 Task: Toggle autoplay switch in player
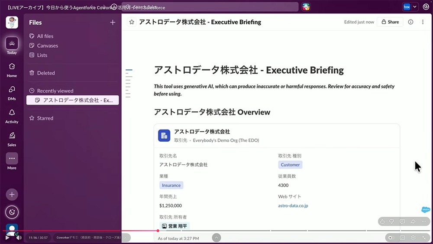tap(390, 237)
